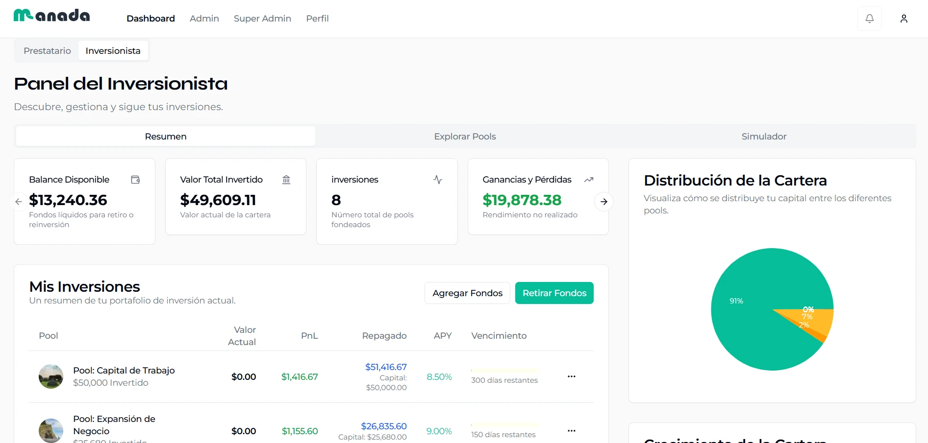The height and width of the screenshot is (443, 928).
Task: Open the notifications bell
Action: click(x=870, y=19)
